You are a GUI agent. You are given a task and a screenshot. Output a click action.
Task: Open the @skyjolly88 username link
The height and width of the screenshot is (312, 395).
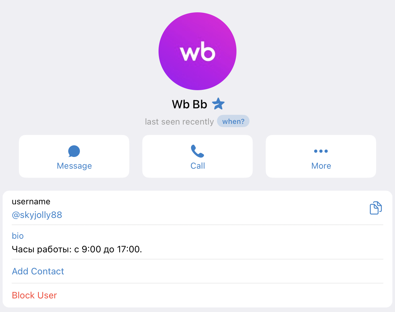[x=37, y=215]
